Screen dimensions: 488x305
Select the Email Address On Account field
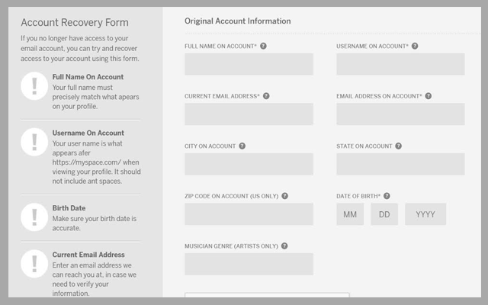tap(400, 114)
